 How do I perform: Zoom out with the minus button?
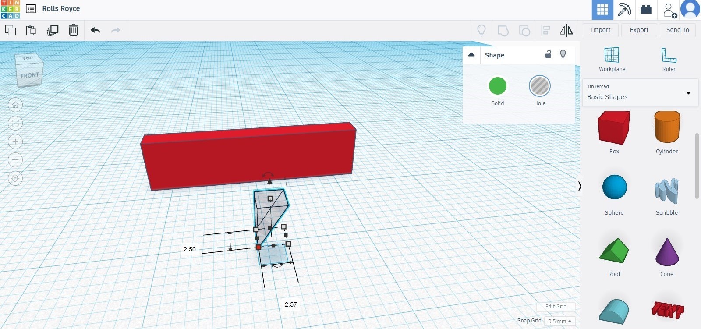[x=15, y=160]
